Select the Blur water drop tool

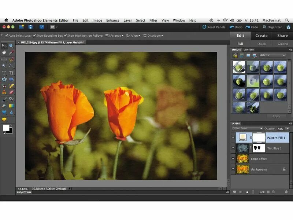pos(11,113)
